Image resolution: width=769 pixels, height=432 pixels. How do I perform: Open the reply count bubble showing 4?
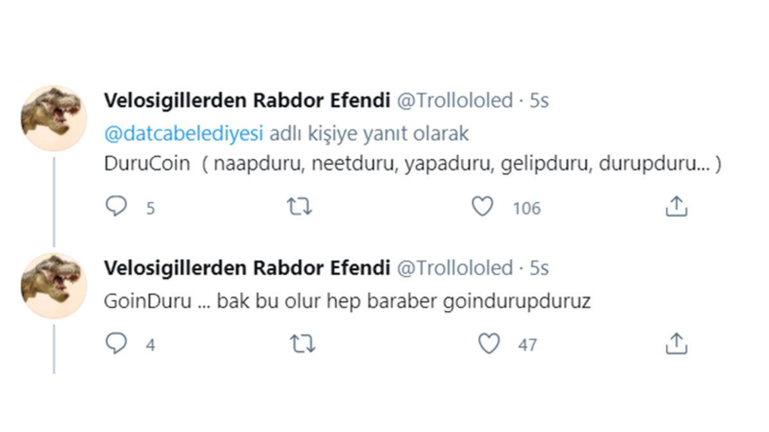coord(149,346)
